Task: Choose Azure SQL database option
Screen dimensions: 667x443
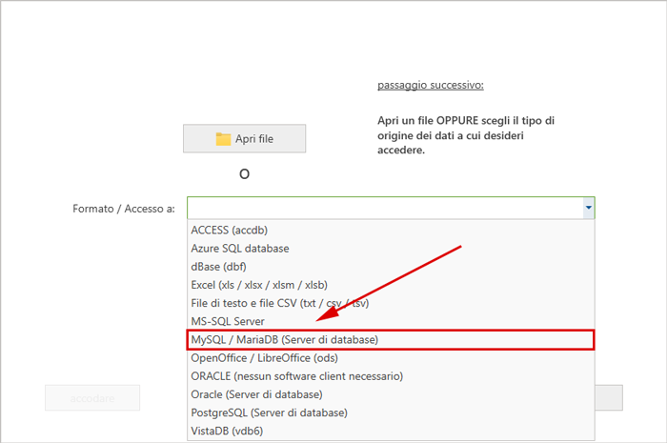Action: [x=239, y=249]
